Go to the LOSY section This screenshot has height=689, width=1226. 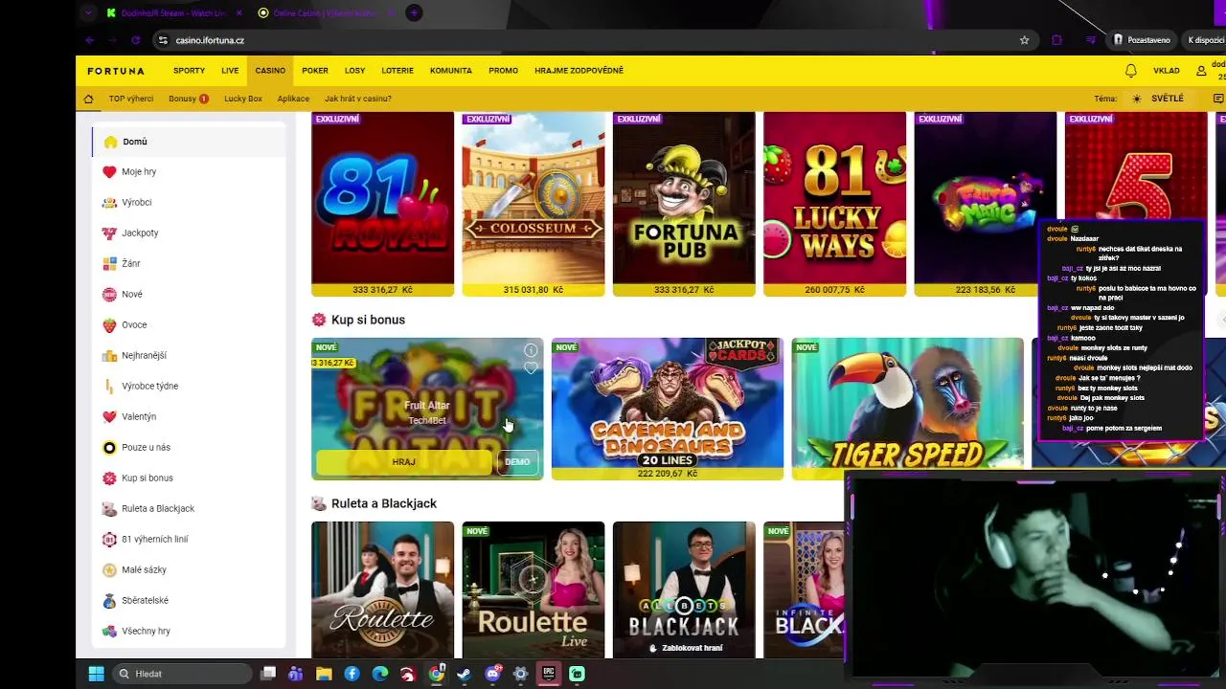click(355, 71)
